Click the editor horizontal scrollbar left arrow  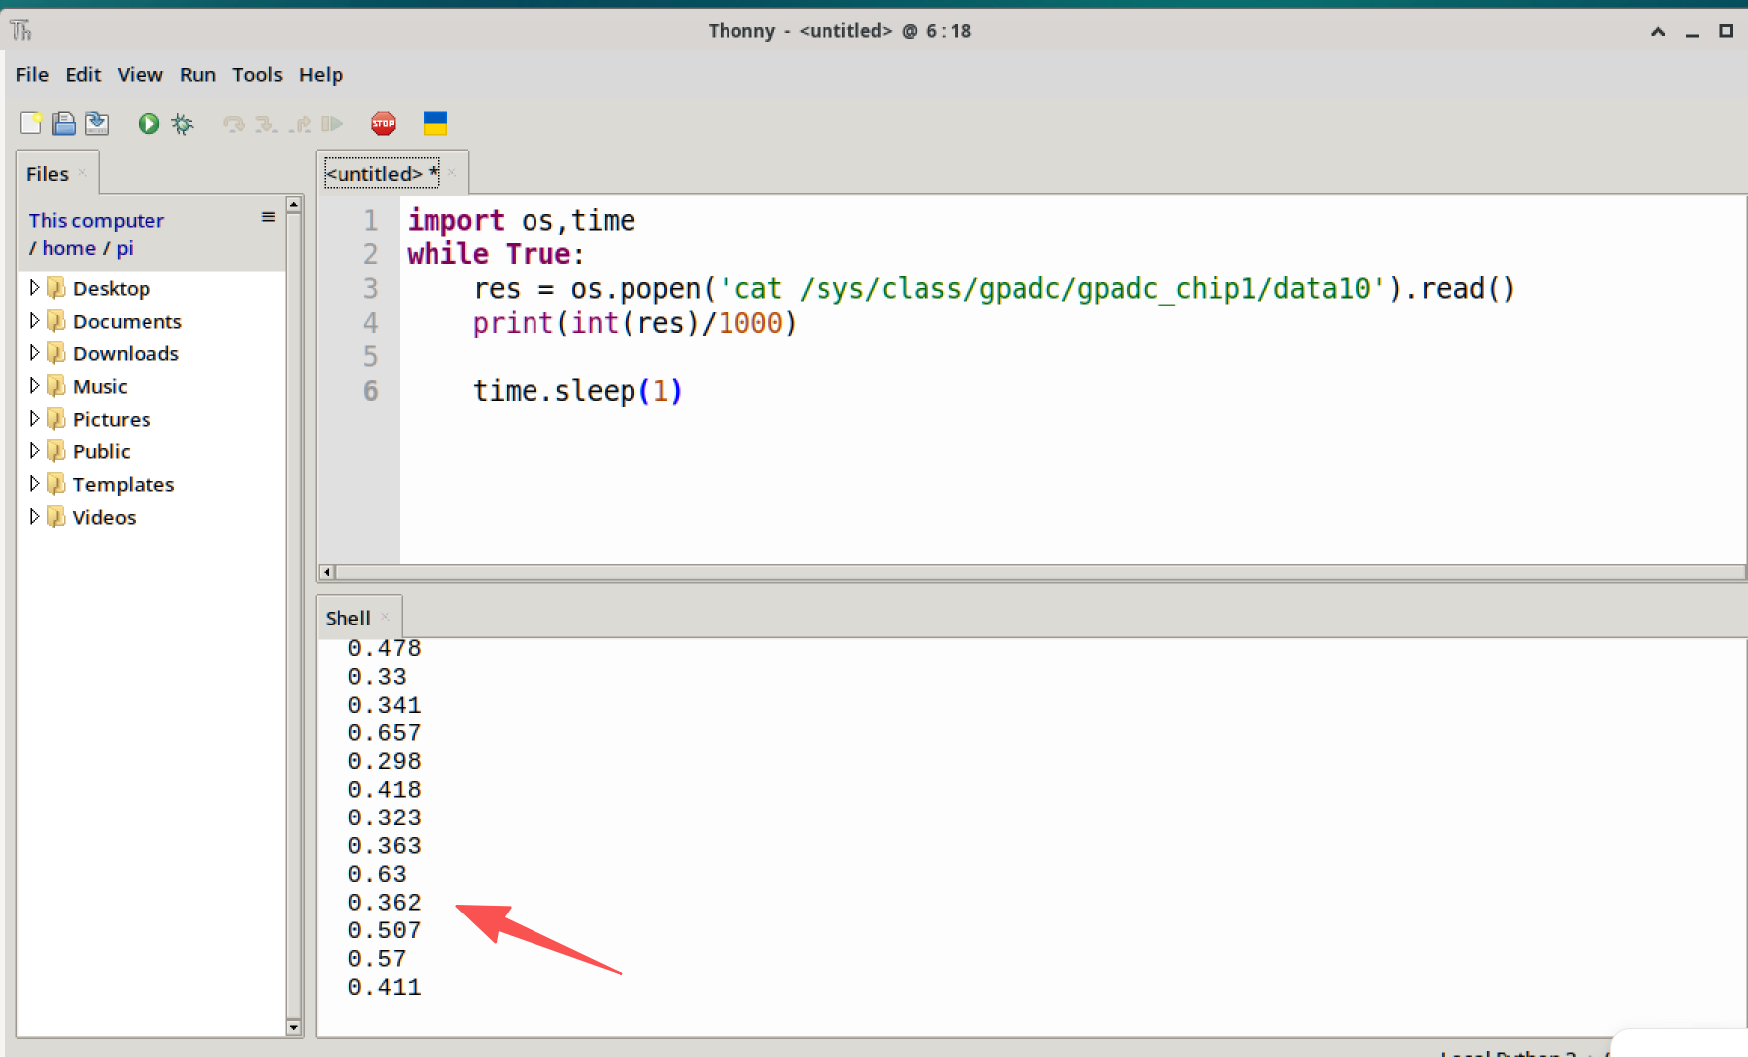(x=326, y=572)
